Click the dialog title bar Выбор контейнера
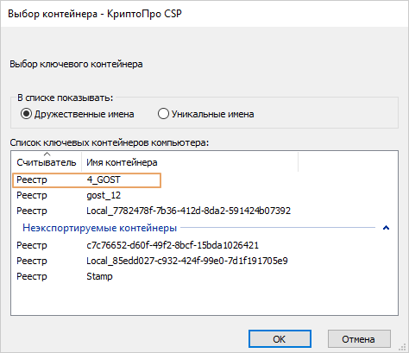Screen dimensions: 409x353 [x=95, y=14]
